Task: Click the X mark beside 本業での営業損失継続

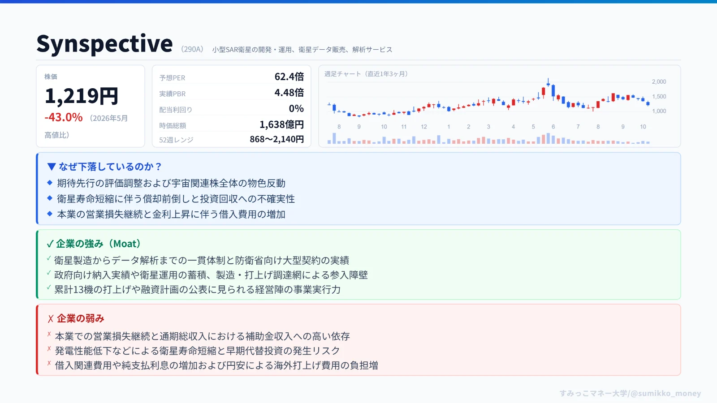Action: [x=49, y=334]
